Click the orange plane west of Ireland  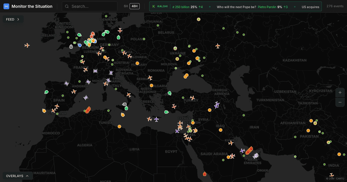[27, 45]
